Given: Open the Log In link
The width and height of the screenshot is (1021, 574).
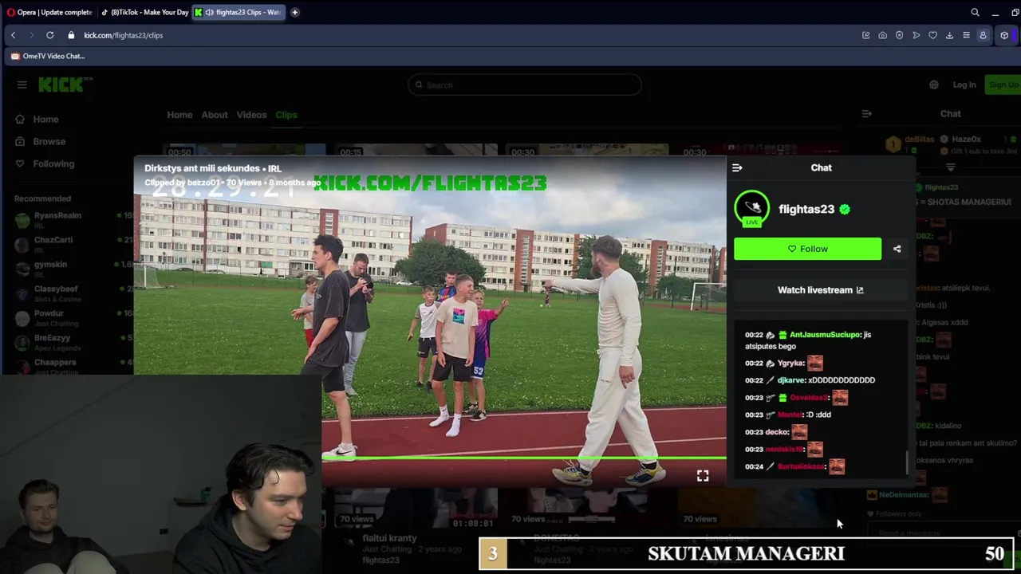Looking at the screenshot, I should click(x=964, y=85).
